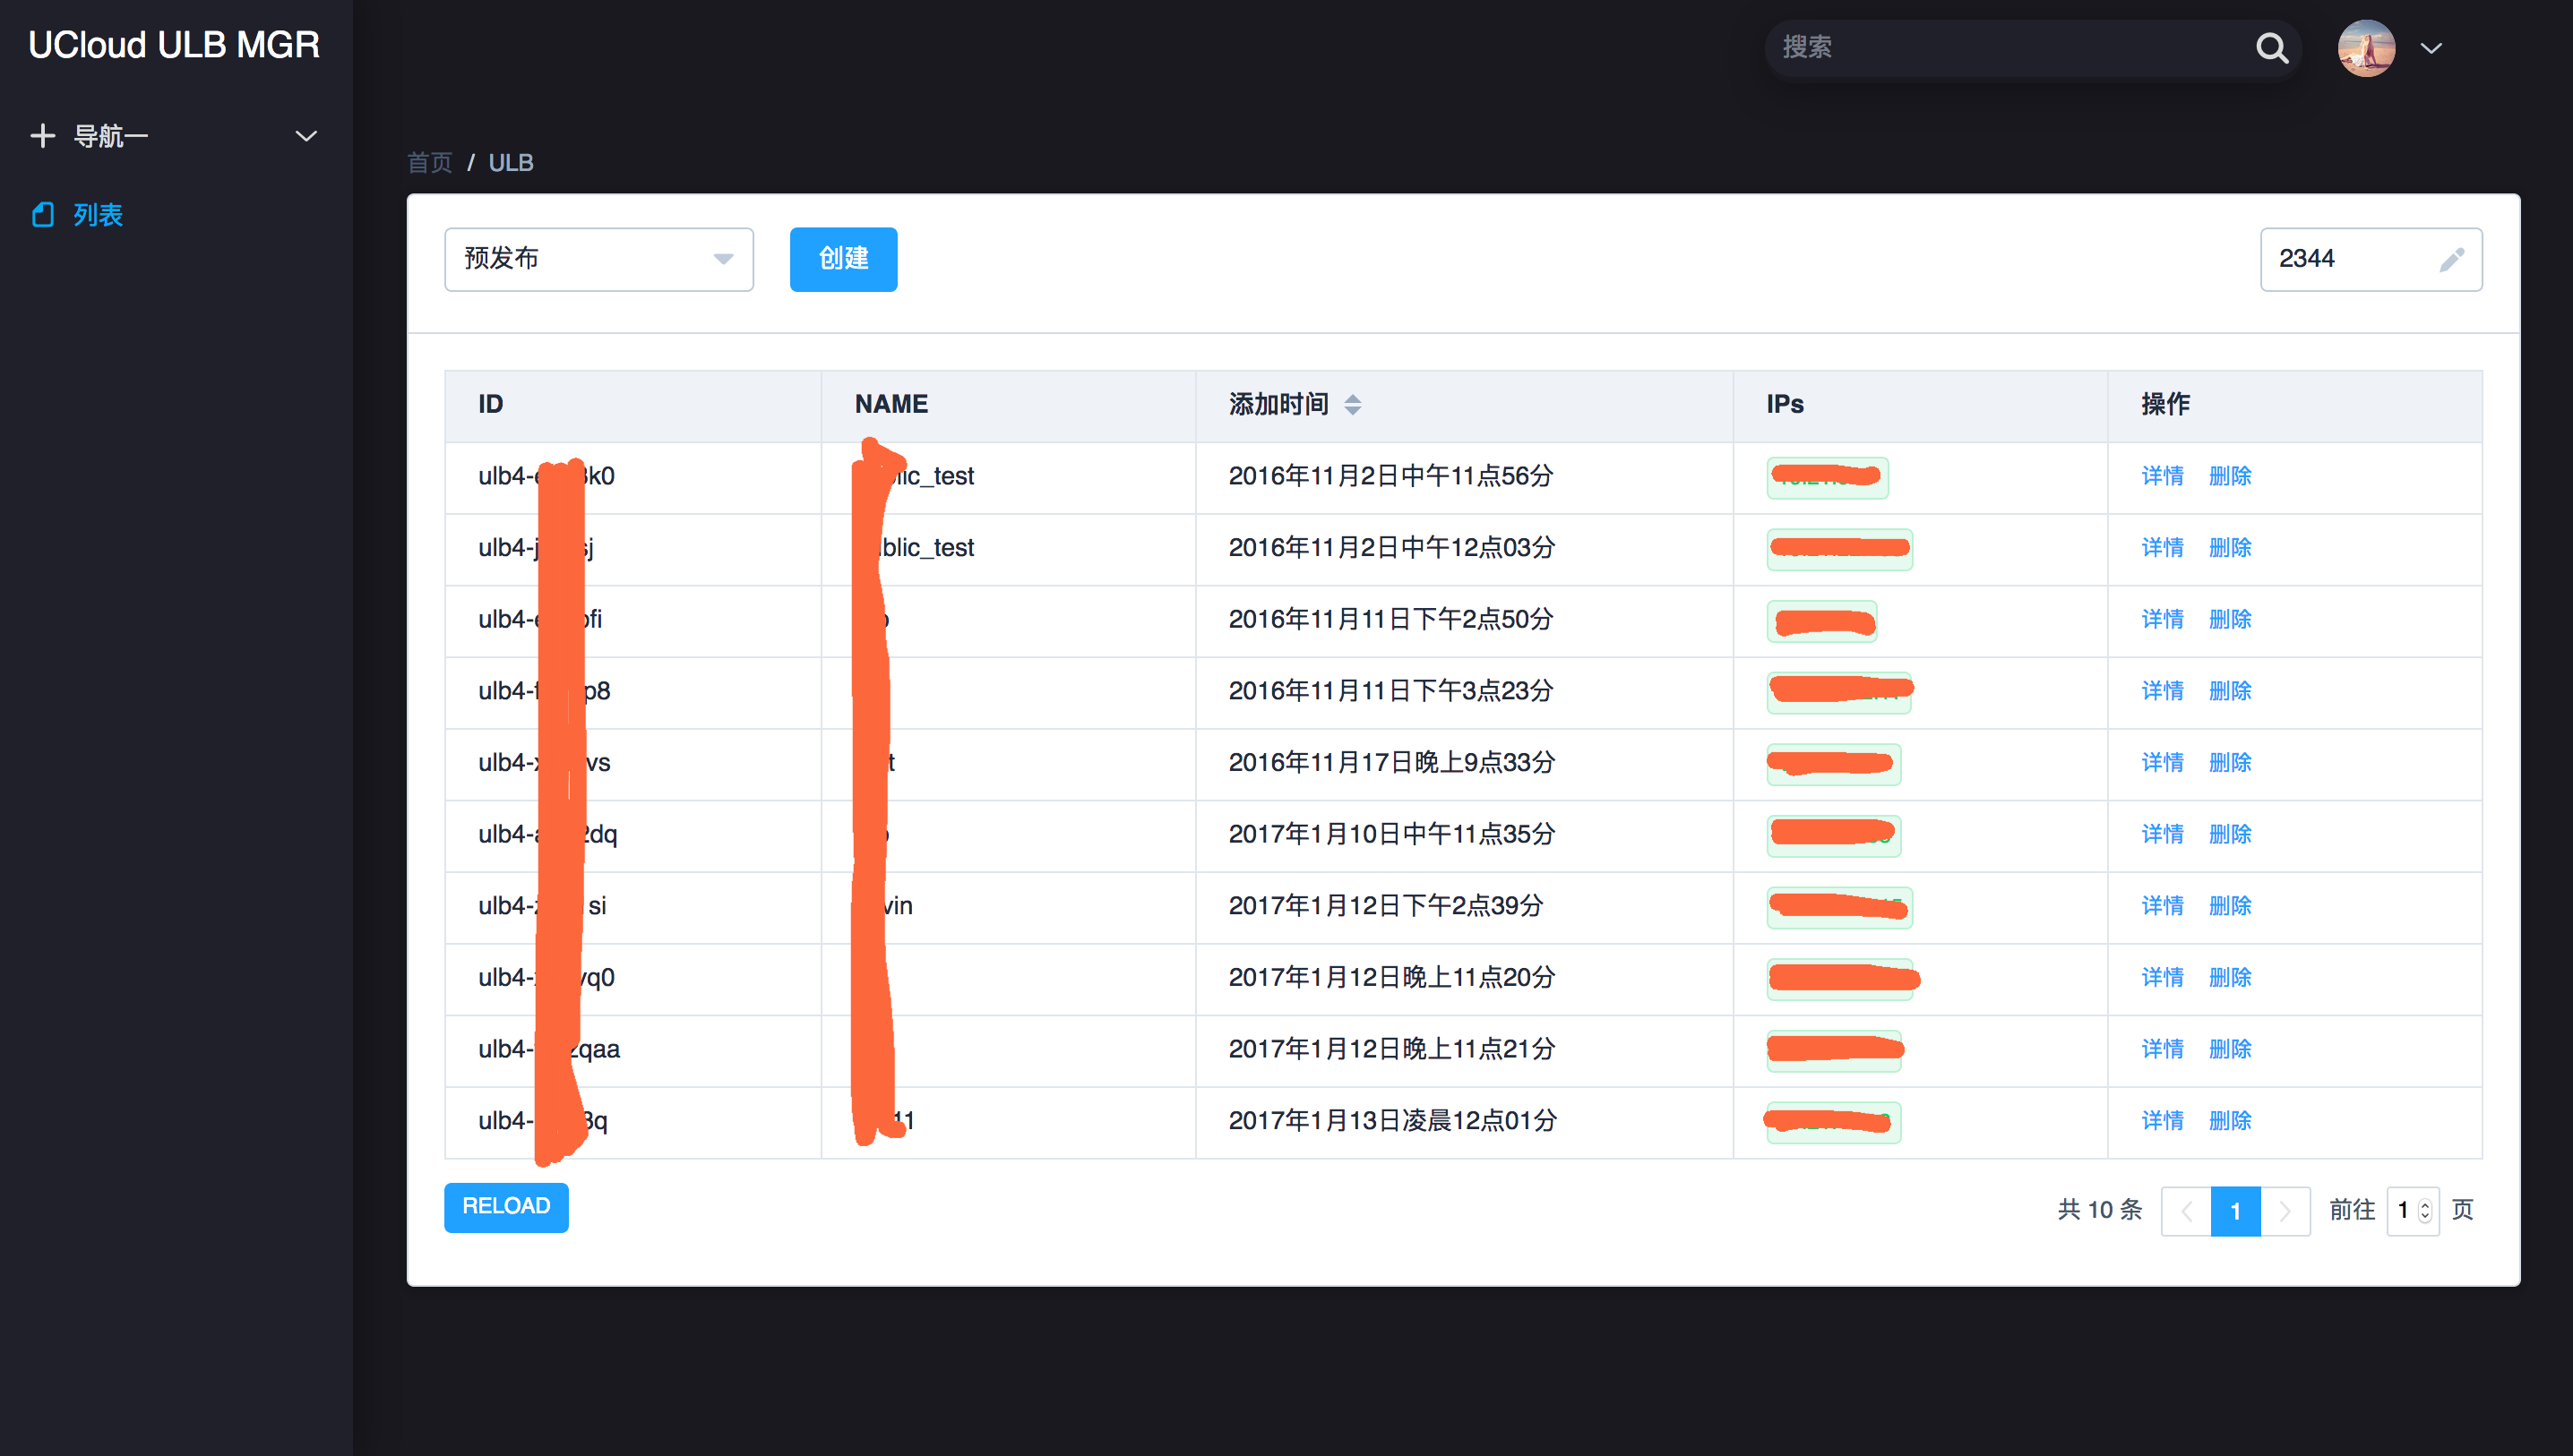Image resolution: width=2573 pixels, height=1456 pixels.
Task: Click the previous page arrow in pagination
Action: click(x=2188, y=1210)
